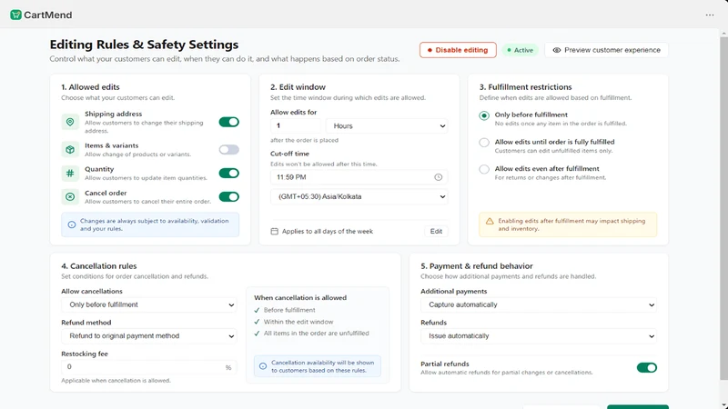The height and width of the screenshot is (409, 728).
Task: Click the '2. Edit window' section title
Action: 298,86
